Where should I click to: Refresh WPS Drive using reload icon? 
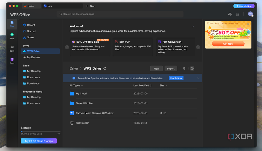point(104,69)
